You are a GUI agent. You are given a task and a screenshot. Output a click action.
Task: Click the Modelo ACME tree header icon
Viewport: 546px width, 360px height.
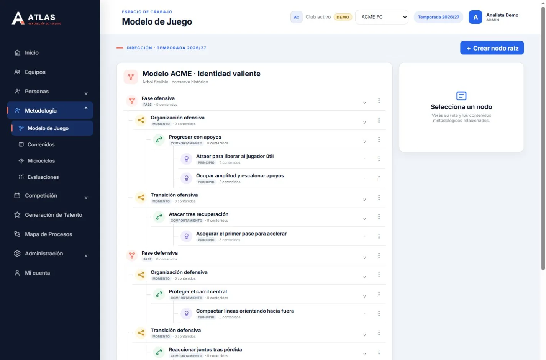coord(131,77)
